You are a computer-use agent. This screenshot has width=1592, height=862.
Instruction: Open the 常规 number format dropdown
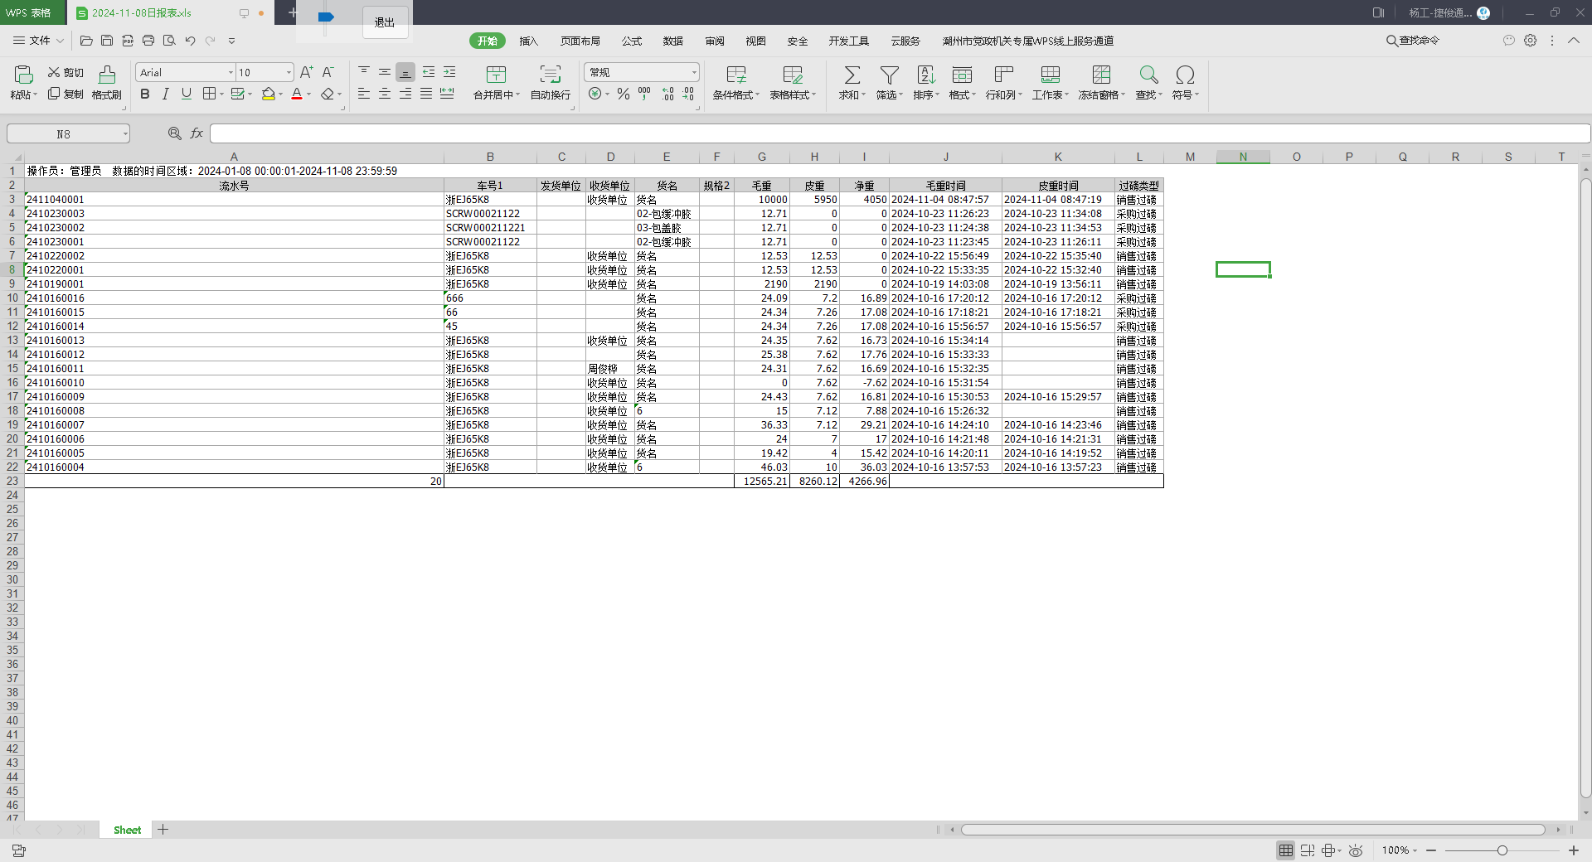click(x=694, y=73)
